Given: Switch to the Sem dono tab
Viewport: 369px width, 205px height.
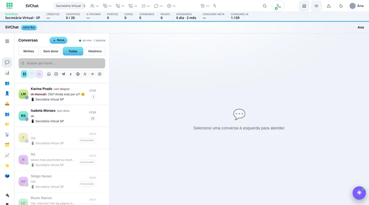Looking at the screenshot, I should point(51,51).
